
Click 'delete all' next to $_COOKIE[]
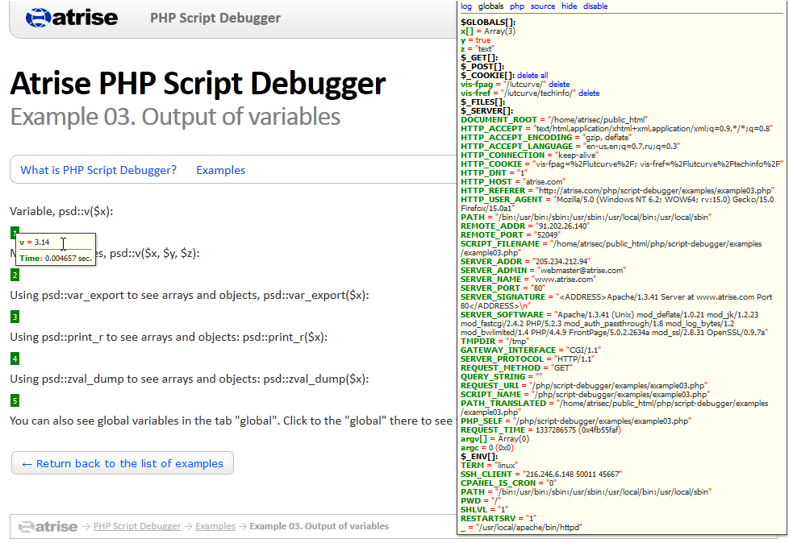tap(532, 75)
